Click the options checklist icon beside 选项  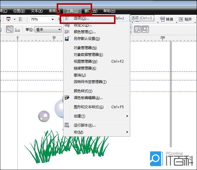tap(67, 19)
